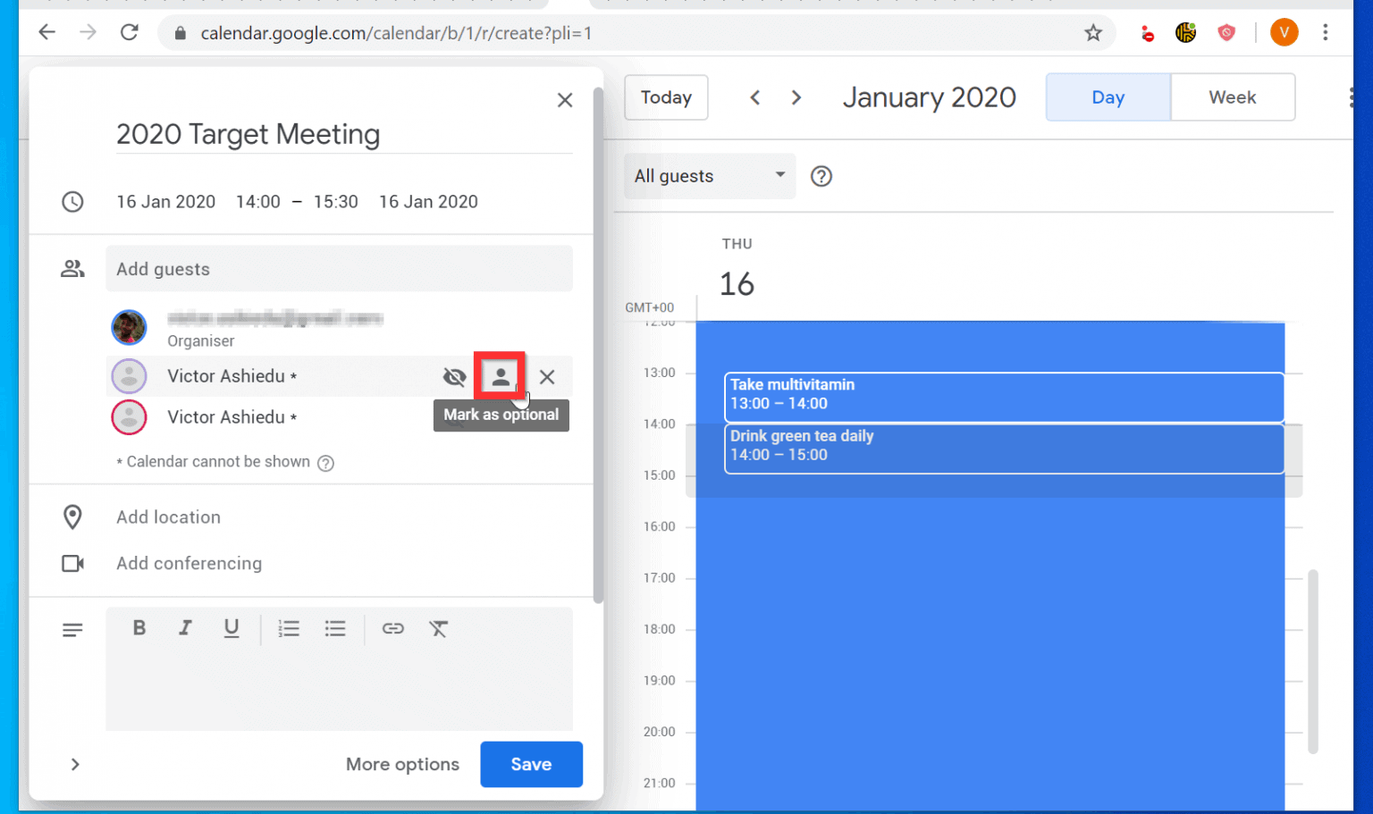Reload the browser page
The image size is (1373, 814).
[x=130, y=33]
